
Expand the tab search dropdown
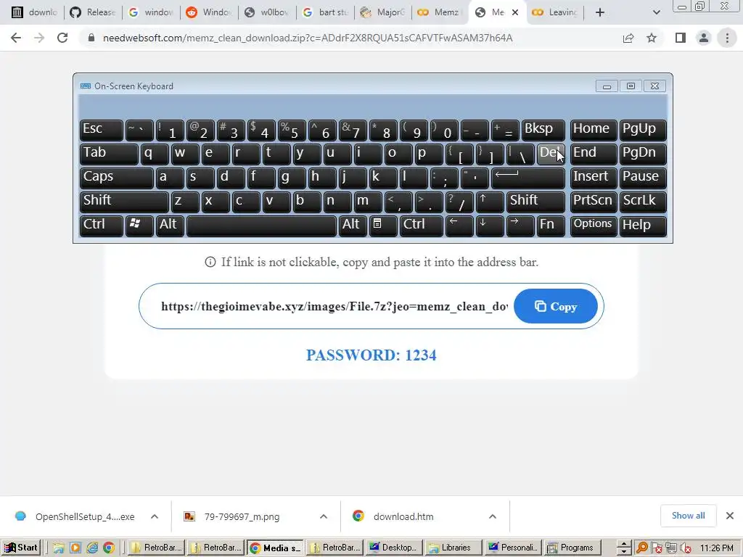pyautogui.click(x=656, y=12)
